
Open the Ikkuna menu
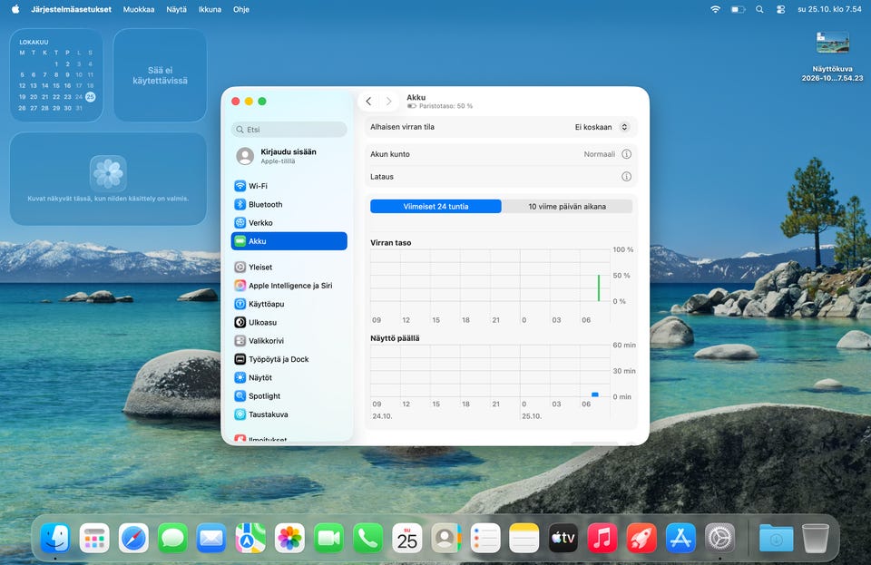[210, 9]
